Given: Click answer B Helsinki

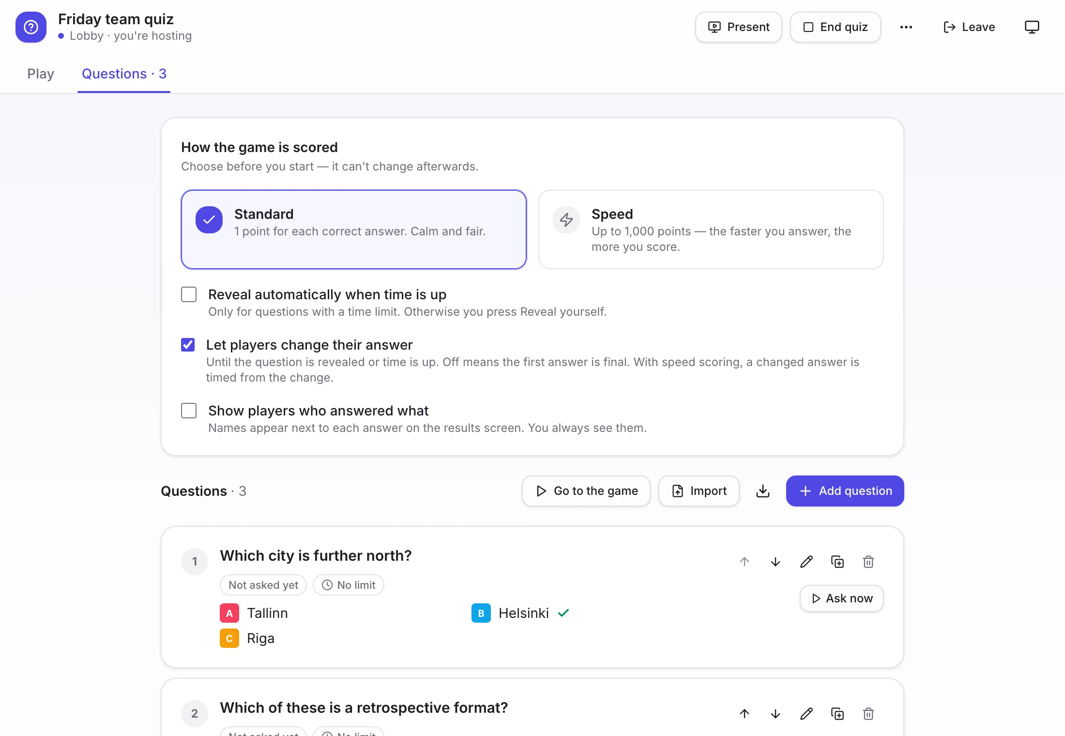Looking at the screenshot, I should pyautogui.click(x=520, y=613).
